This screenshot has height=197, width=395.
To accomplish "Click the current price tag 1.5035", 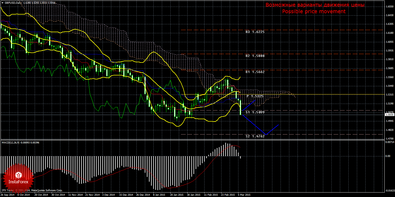I will pos(389,115).
